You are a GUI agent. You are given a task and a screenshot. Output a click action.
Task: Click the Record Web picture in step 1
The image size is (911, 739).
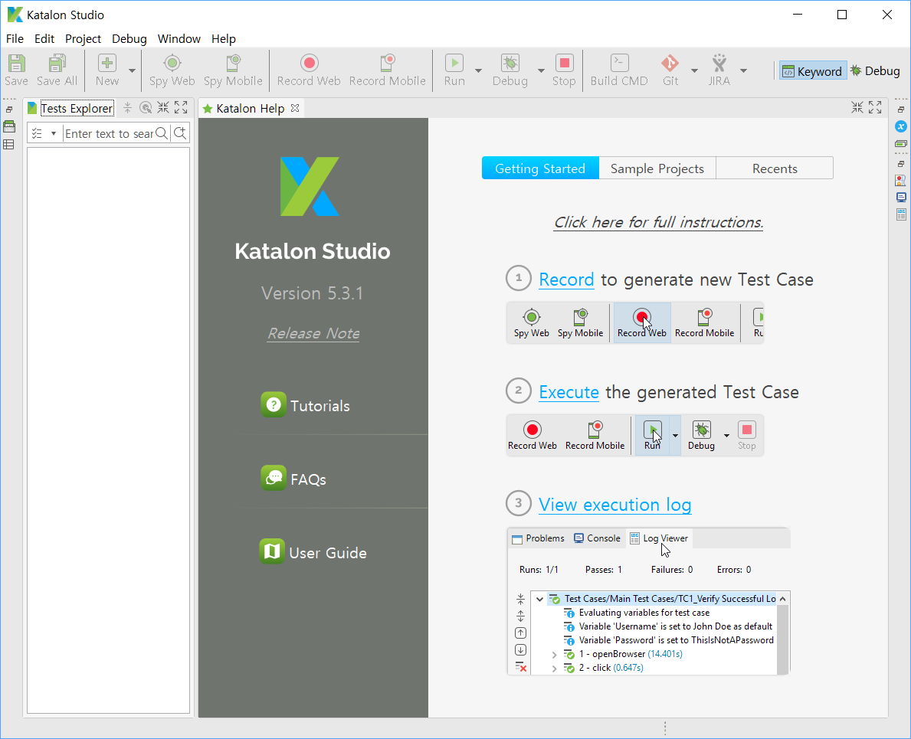coord(642,322)
